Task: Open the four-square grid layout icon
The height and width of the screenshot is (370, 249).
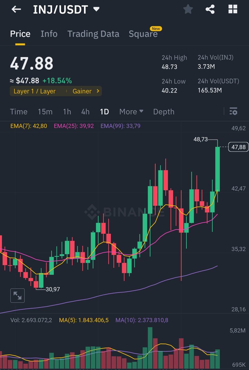Action: click(x=233, y=9)
